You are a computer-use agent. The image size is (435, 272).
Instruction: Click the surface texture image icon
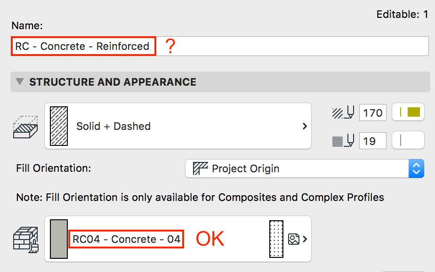click(294, 239)
